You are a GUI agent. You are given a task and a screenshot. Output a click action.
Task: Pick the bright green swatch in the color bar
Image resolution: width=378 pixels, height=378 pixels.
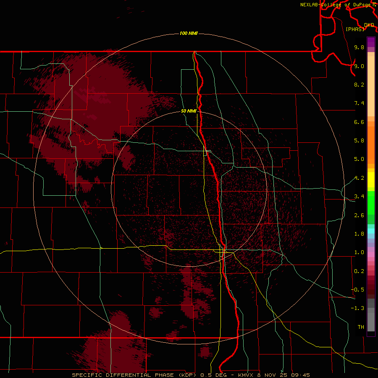(x=371, y=202)
